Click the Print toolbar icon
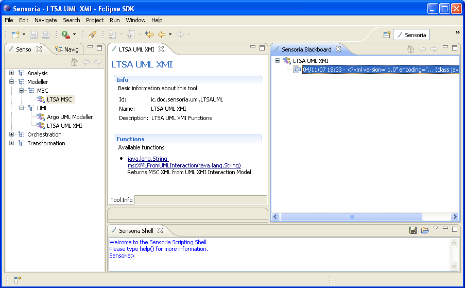 45,35
